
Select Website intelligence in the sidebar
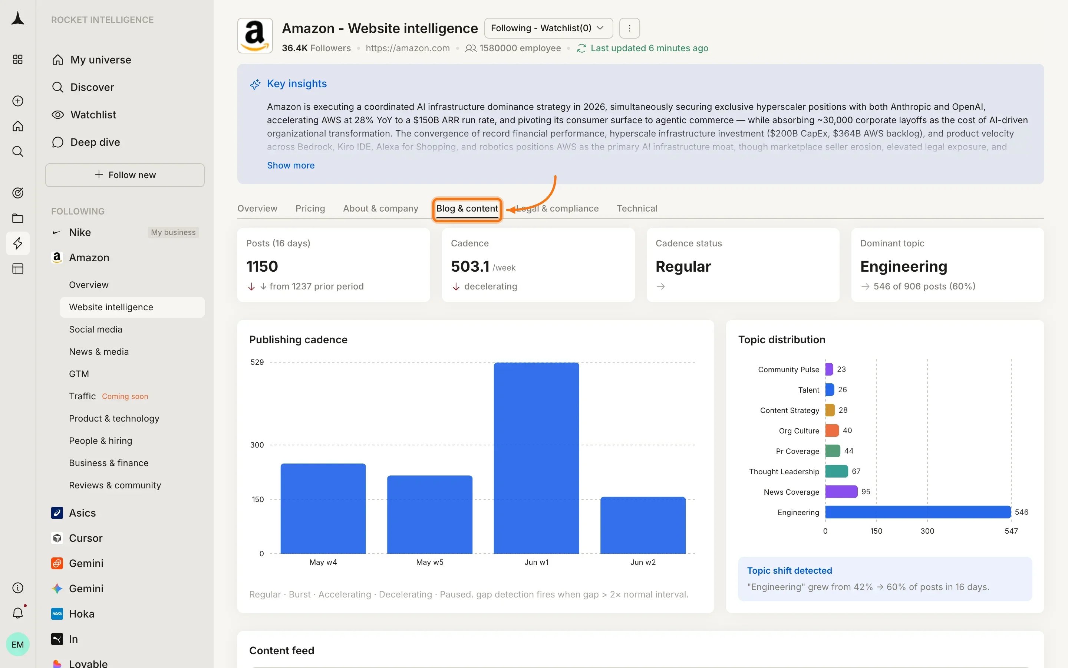pyautogui.click(x=132, y=307)
